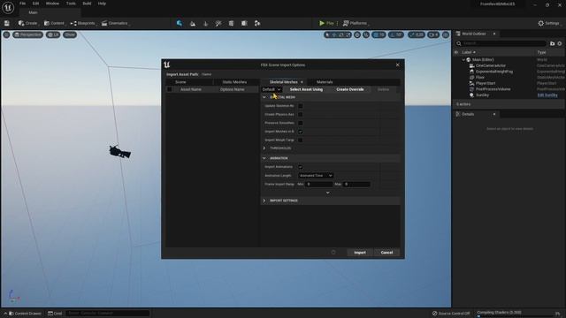Image resolution: width=566 pixels, height=318 pixels.
Task: Adjust the camera speed setting
Action: point(433,34)
